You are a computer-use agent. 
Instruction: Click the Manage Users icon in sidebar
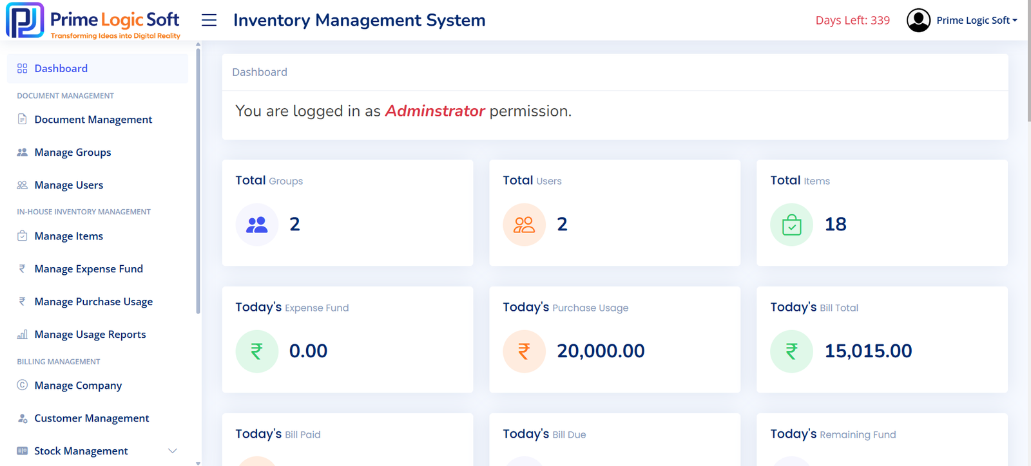pos(23,185)
